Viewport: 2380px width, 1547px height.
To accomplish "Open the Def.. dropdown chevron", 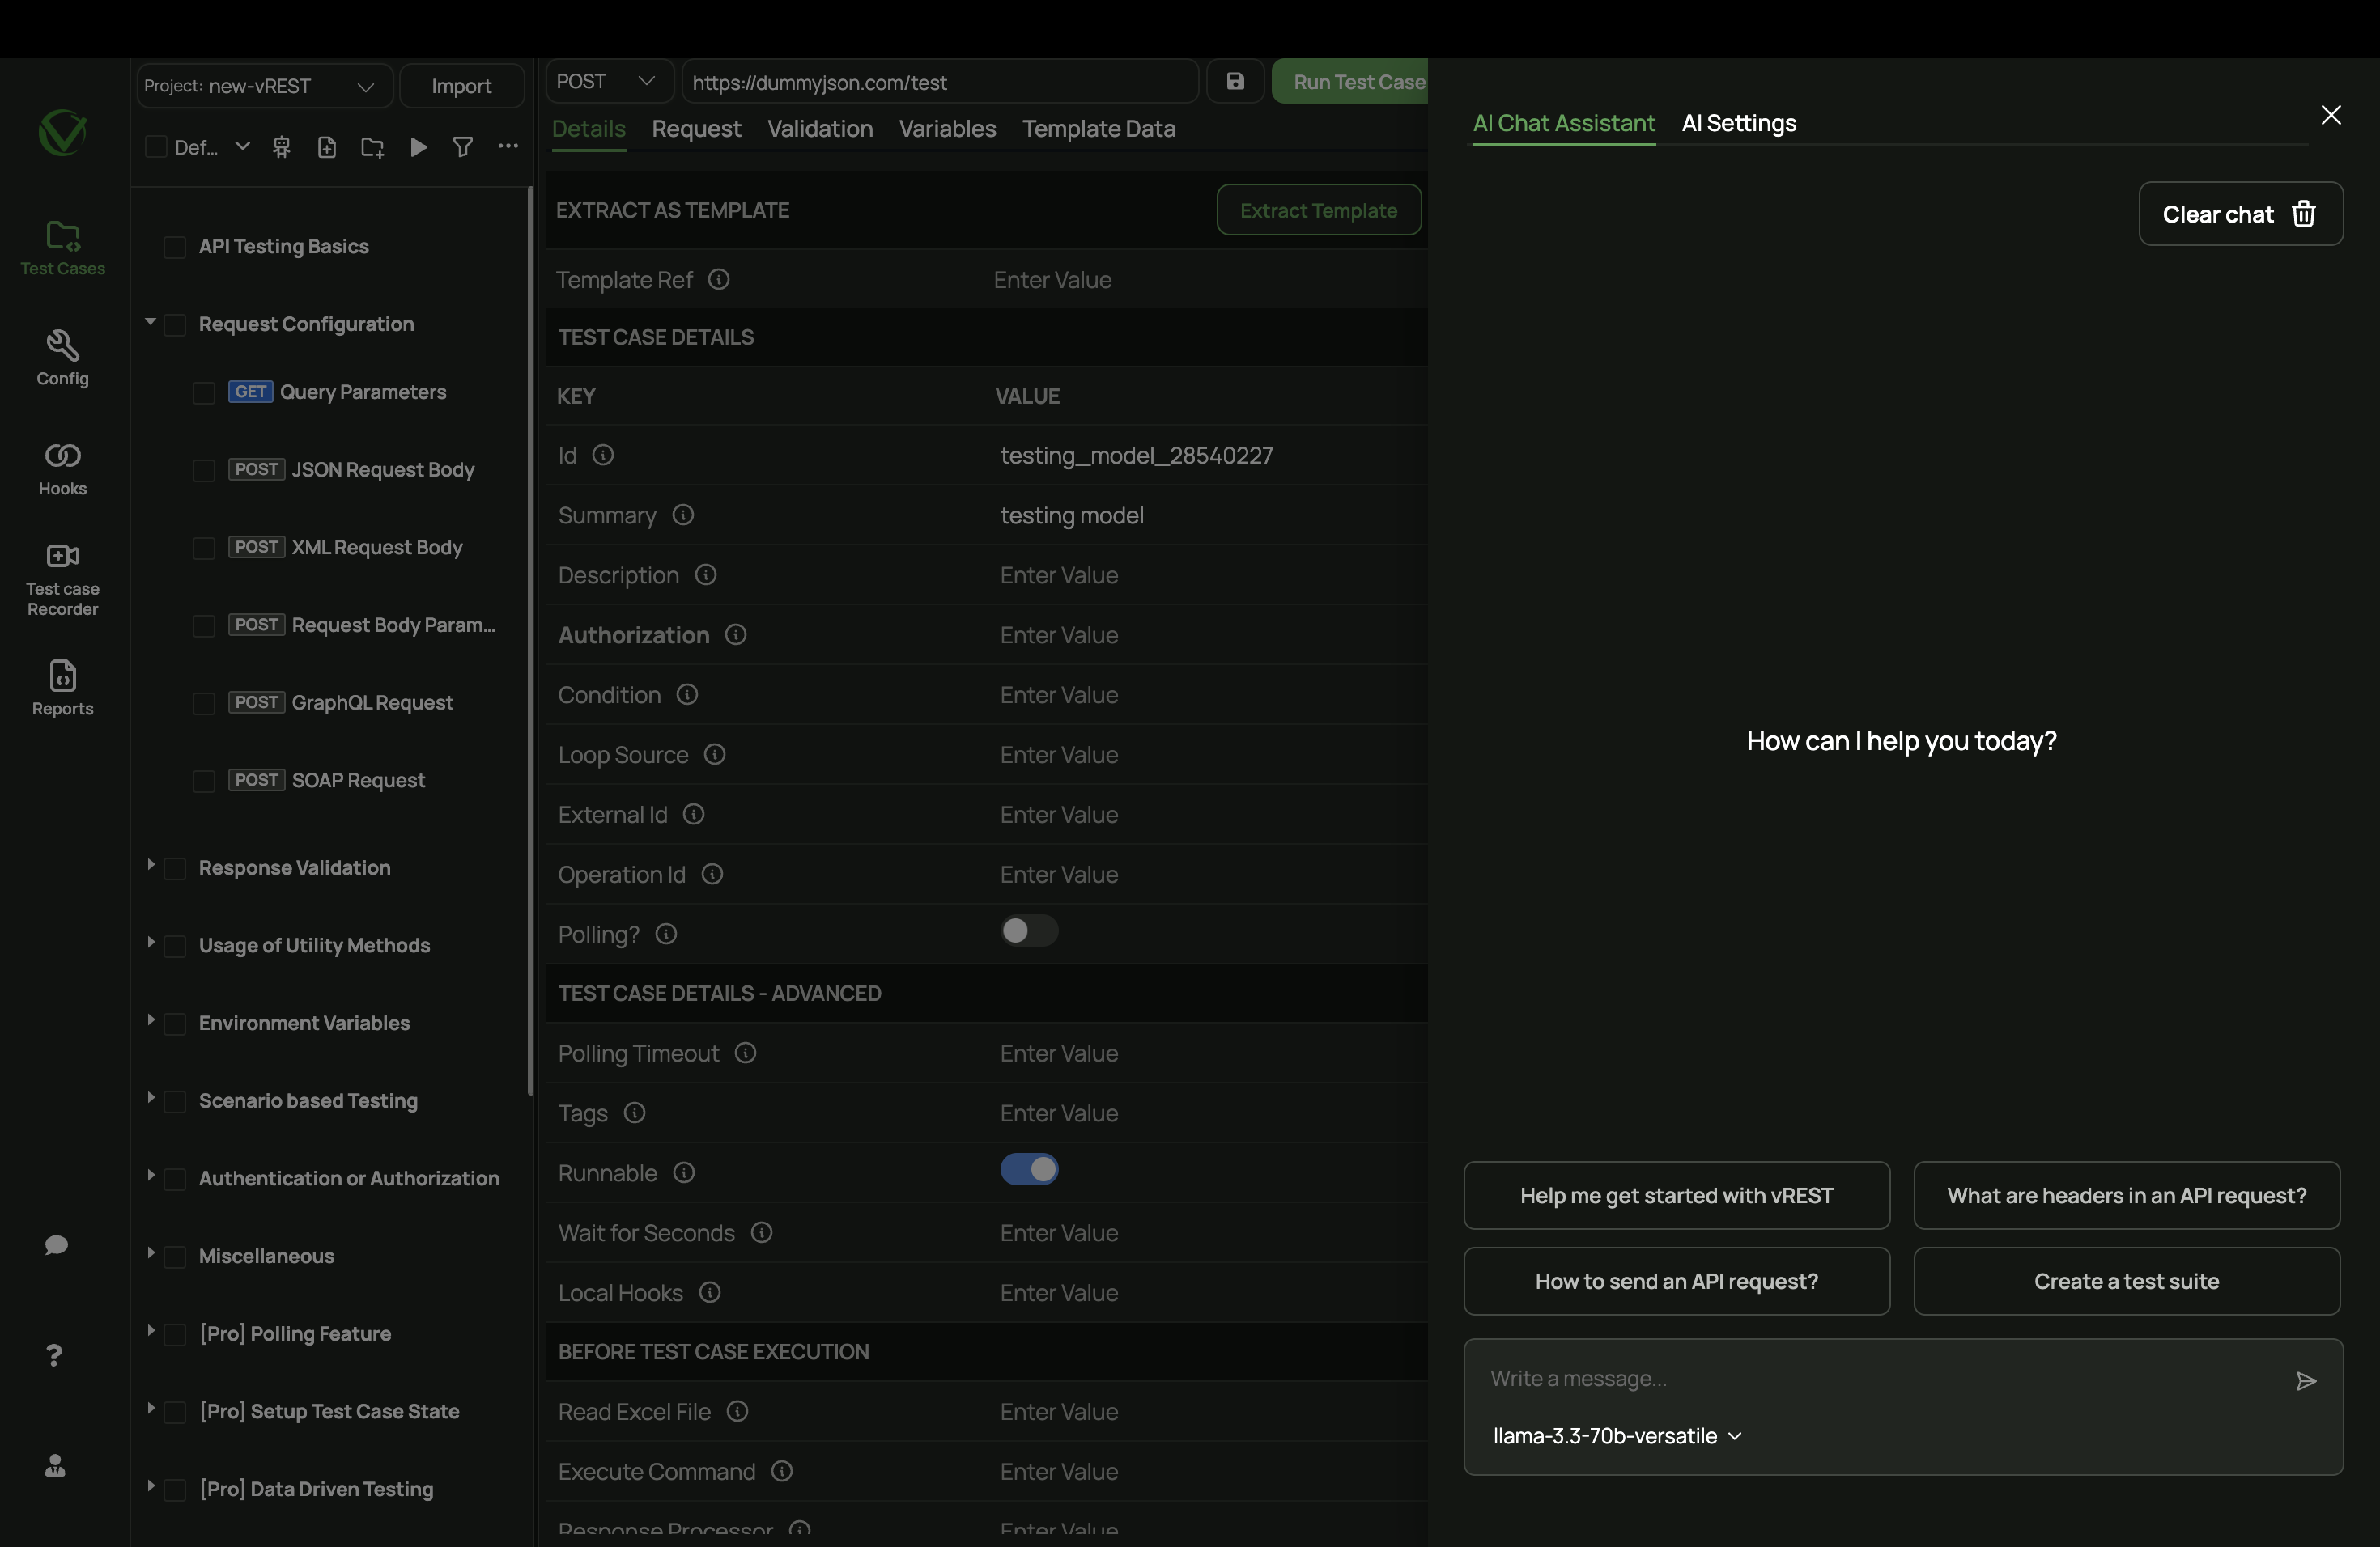I will pos(242,146).
